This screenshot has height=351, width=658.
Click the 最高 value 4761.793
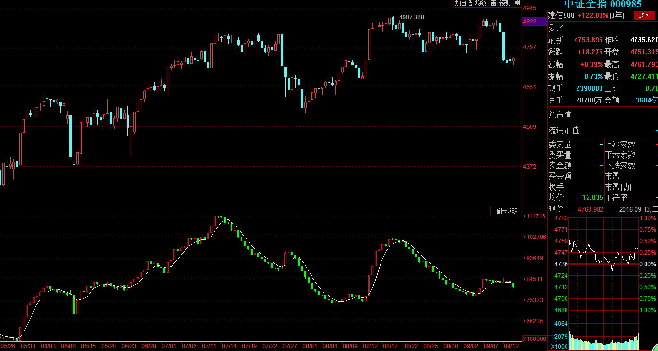click(x=644, y=64)
